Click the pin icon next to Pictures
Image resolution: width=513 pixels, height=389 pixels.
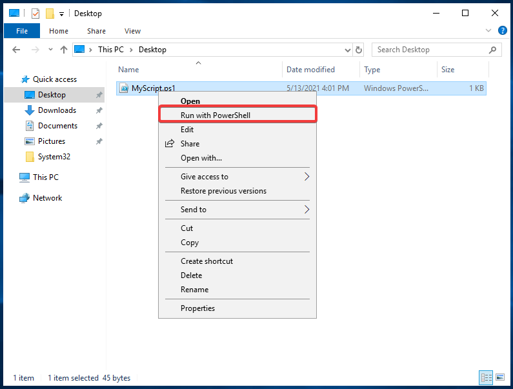coord(99,142)
